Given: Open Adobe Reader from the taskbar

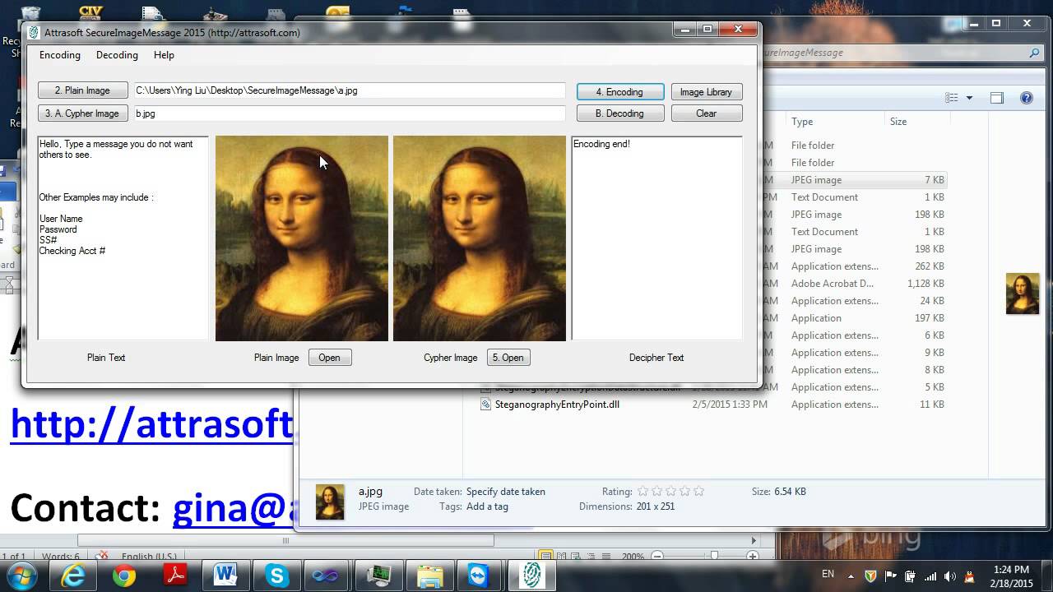Looking at the screenshot, I should 175,576.
